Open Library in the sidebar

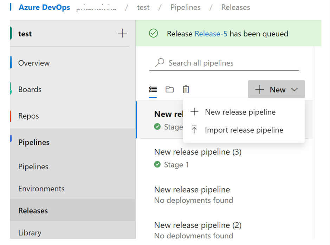(x=30, y=233)
